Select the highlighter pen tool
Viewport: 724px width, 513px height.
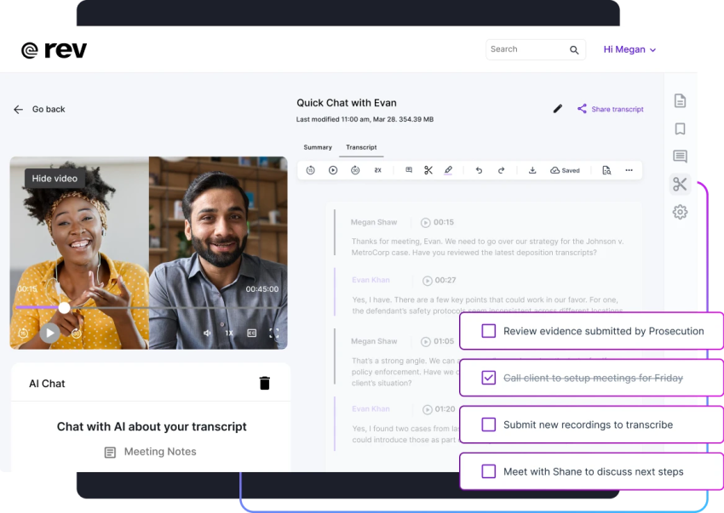(x=448, y=170)
